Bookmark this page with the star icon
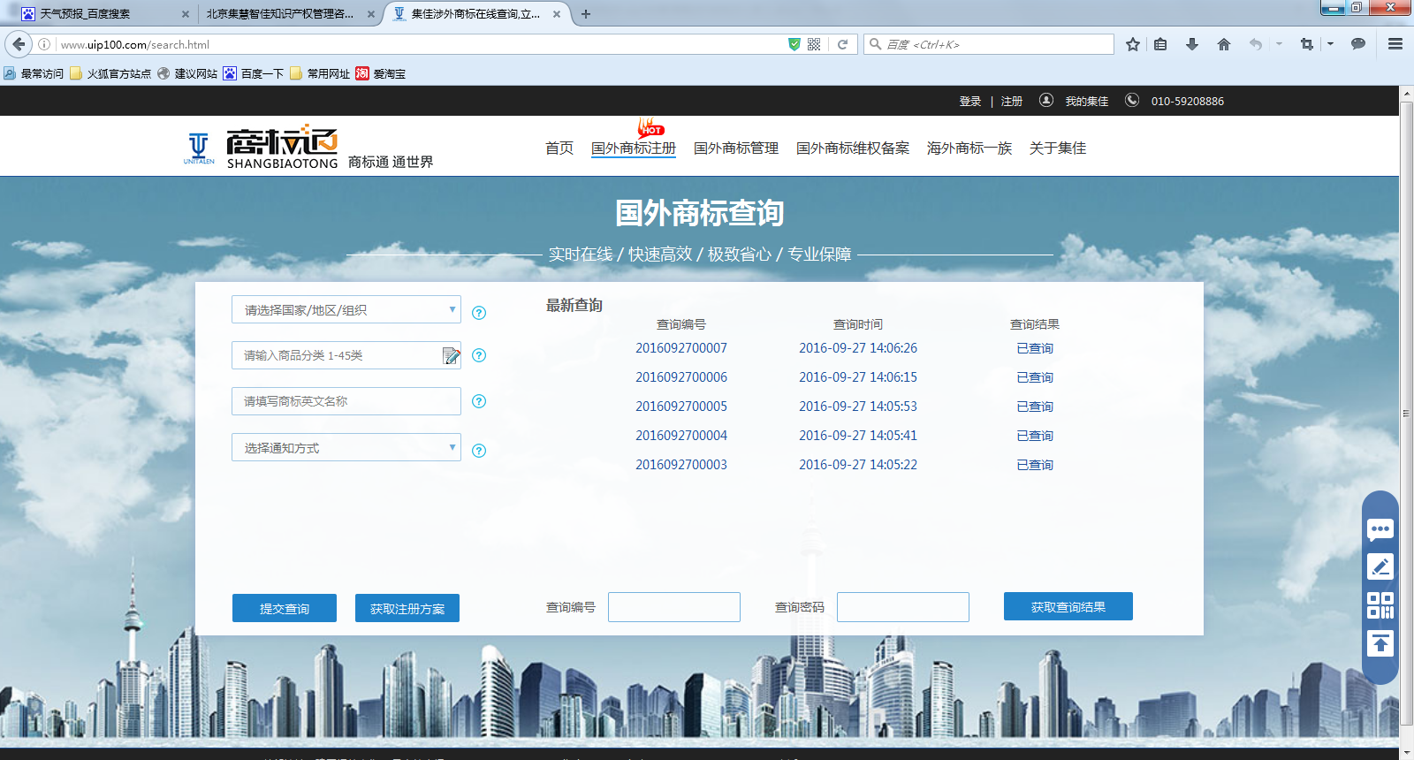 point(1133,44)
